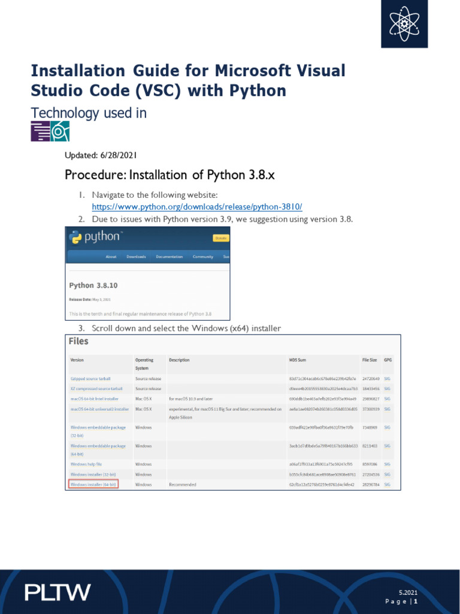Select macOS 64-bit universal2 installer link
This screenshot has height=614, width=460.
click(99, 409)
